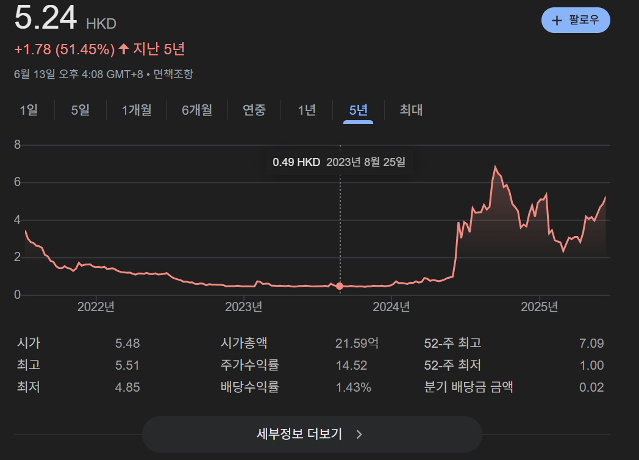
Task: Click the 2024년 axis label
Action: coord(391,307)
